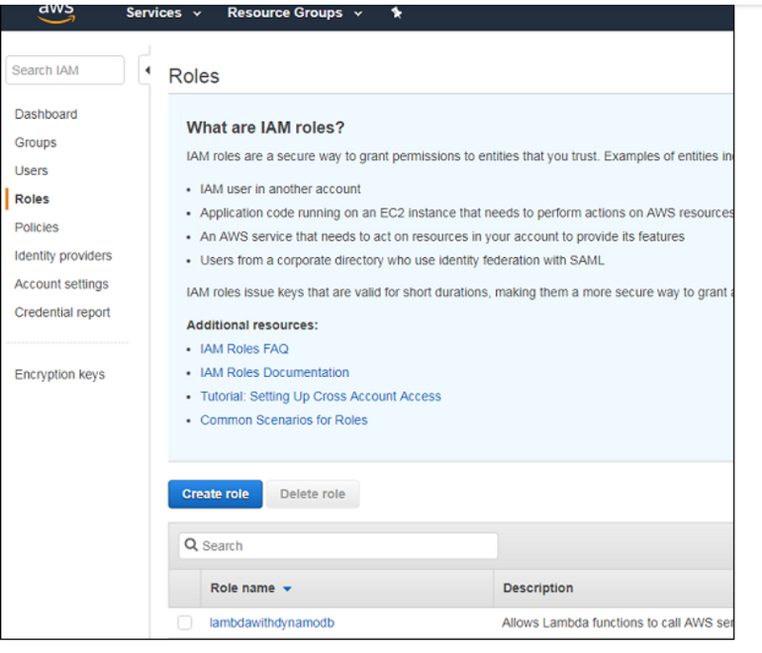The image size is (762, 653).
Task: Open Credential report page
Action: click(62, 312)
